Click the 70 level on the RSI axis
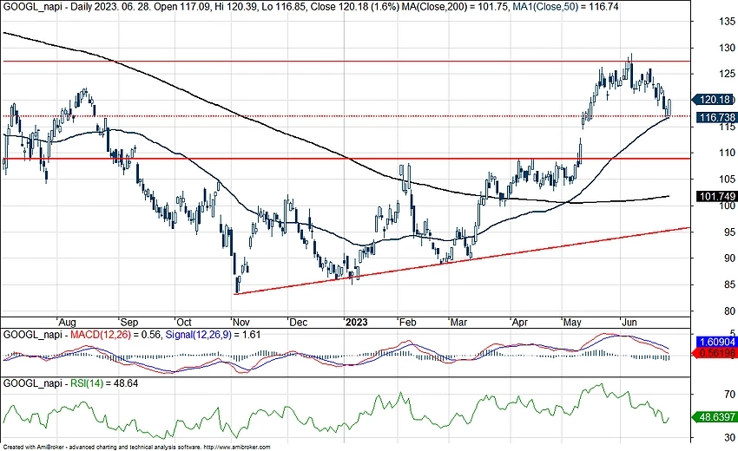Screen dimensions: 738x451 click(729, 395)
